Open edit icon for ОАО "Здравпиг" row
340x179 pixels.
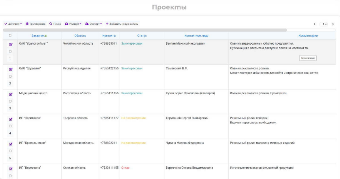click(x=10, y=69)
